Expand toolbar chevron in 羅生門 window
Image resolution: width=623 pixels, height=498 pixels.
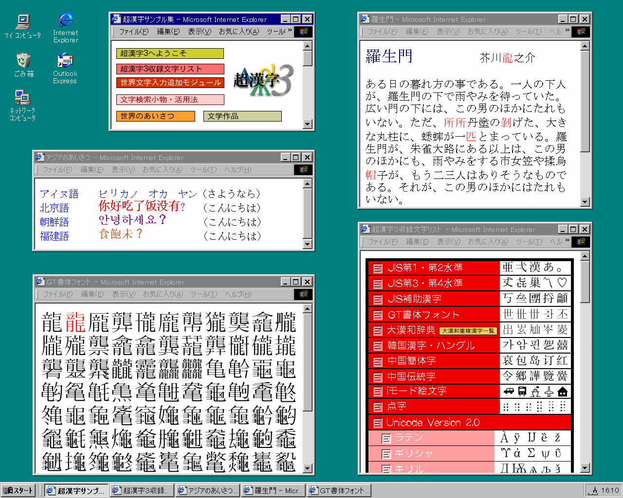click(568, 31)
